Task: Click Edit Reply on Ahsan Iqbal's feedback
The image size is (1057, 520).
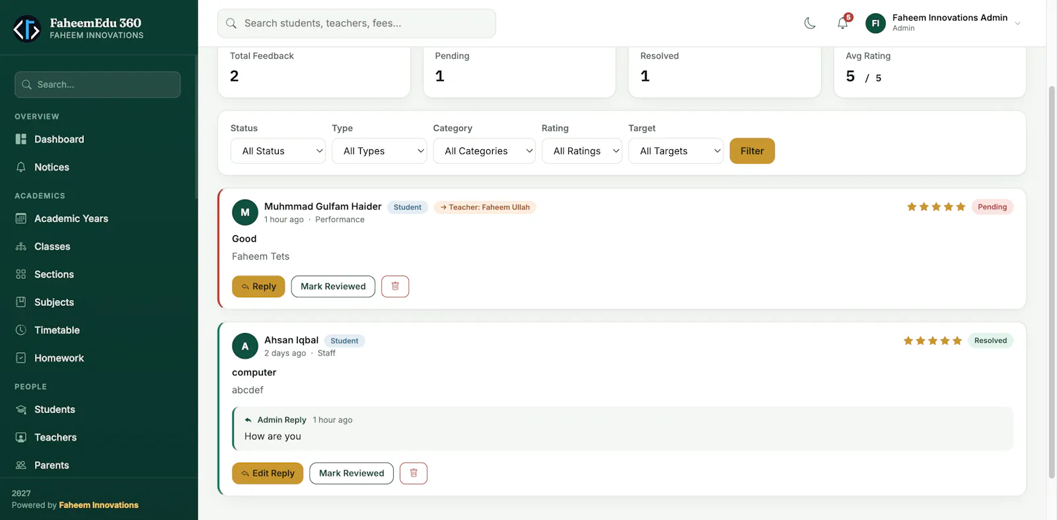Action: coord(268,473)
